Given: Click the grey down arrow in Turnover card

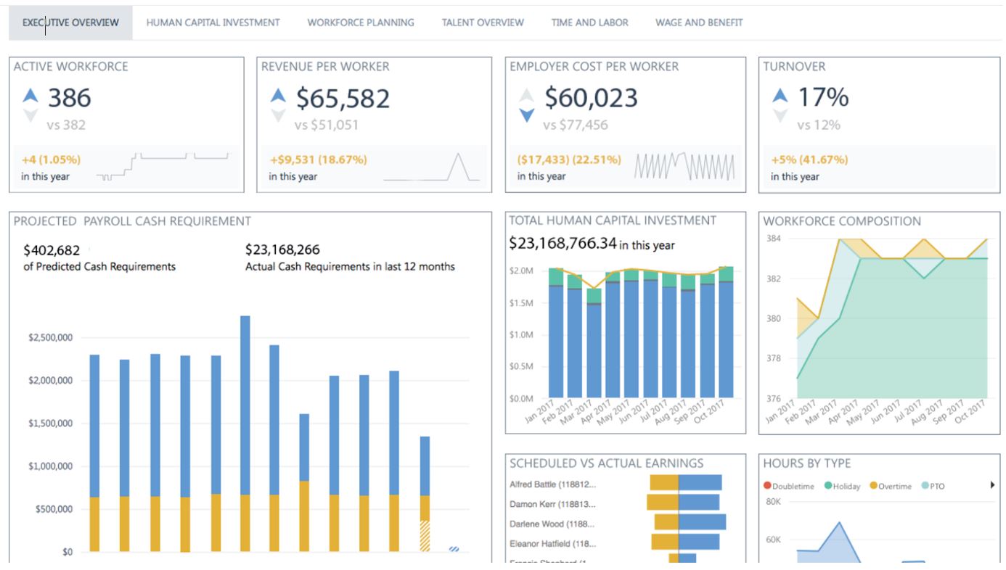Looking at the screenshot, I should [780, 115].
